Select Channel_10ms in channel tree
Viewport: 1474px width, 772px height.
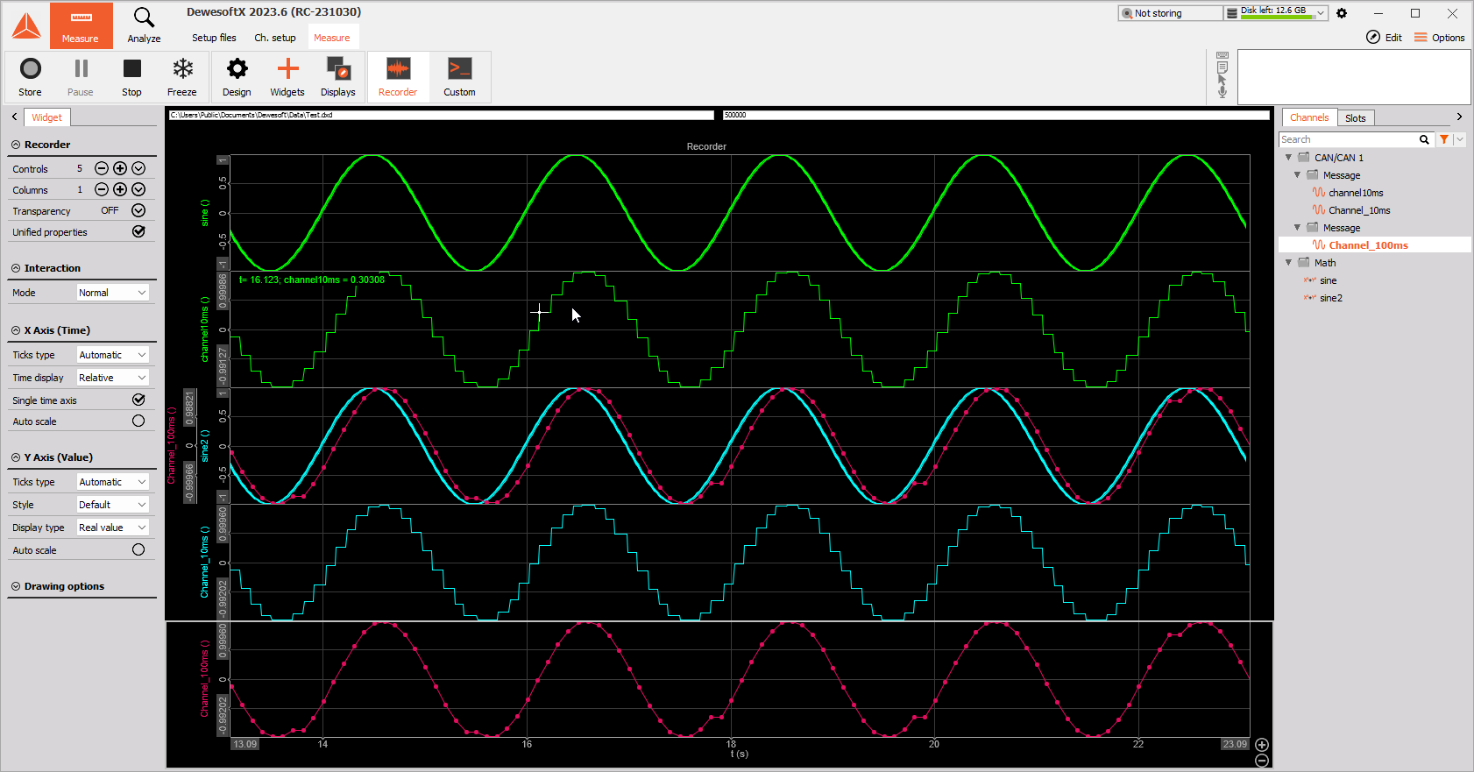coord(1359,210)
